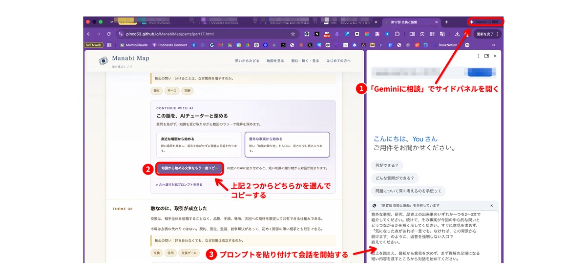
Task: Open the Gemini panel three-dot menu
Action: coord(478,56)
